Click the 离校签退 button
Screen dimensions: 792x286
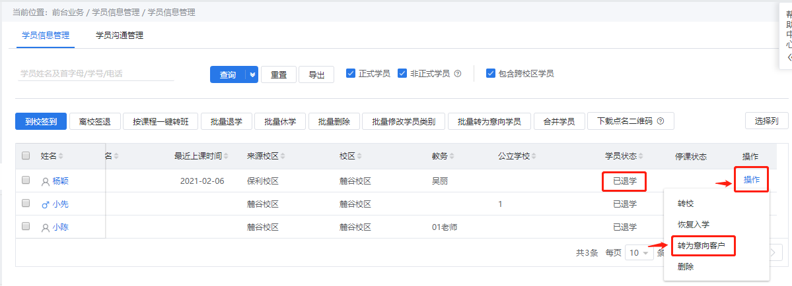point(95,121)
